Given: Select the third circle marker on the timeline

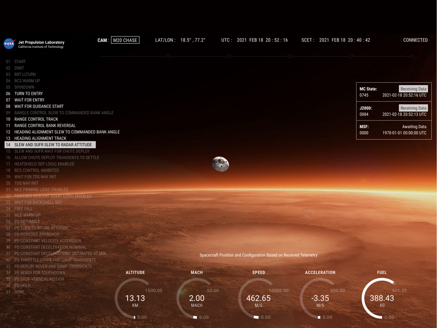Looking at the screenshot, I should (x=290, y=56).
